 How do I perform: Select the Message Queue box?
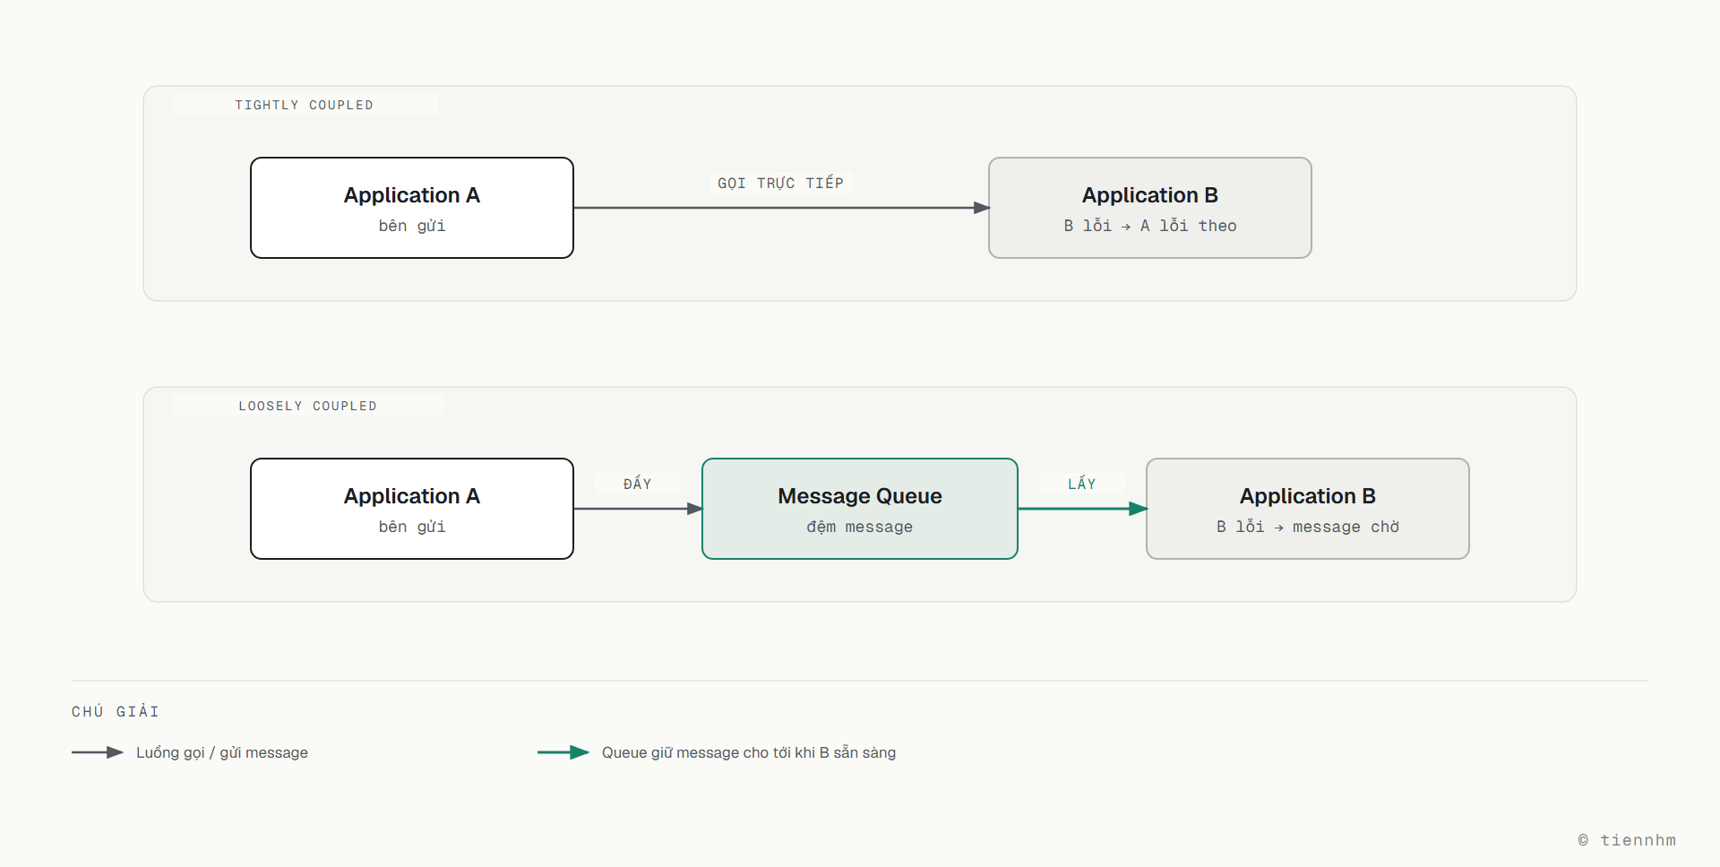coord(860,509)
